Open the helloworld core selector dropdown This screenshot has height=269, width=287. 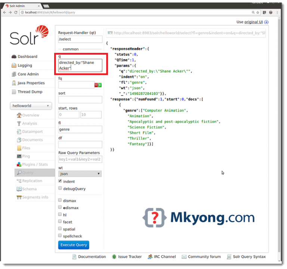tap(31, 106)
